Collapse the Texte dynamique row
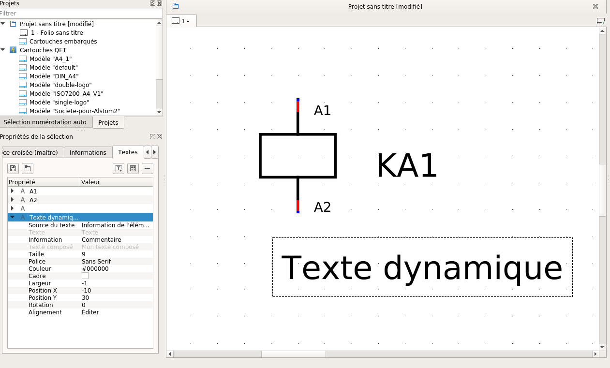This screenshot has width=610, height=368. (x=13, y=218)
